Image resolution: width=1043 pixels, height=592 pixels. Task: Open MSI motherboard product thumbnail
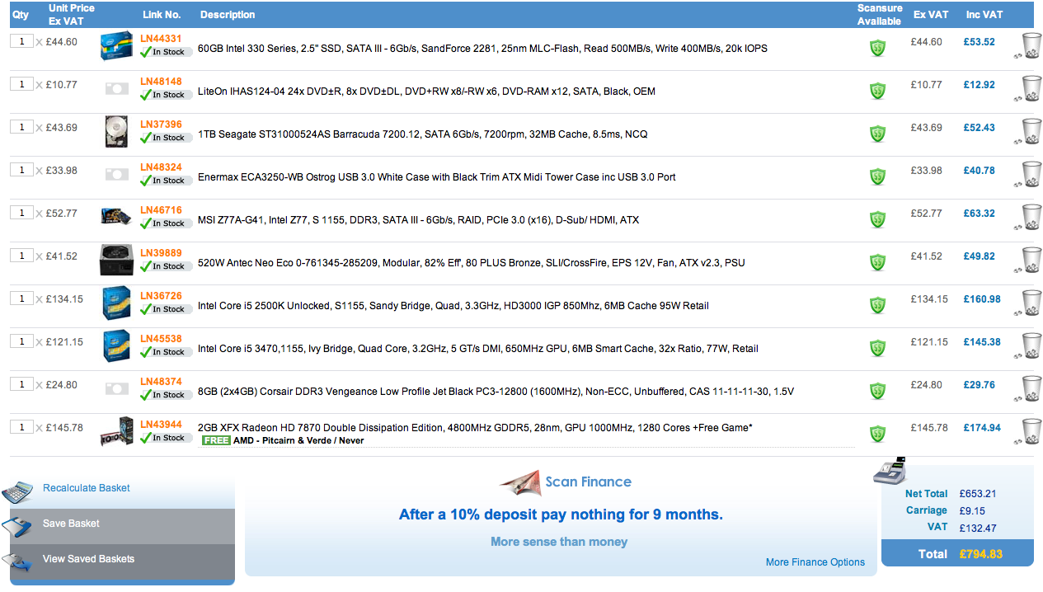(x=116, y=217)
